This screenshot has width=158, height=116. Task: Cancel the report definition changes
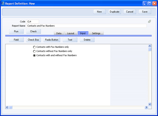pyautogui.click(x=130, y=12)
